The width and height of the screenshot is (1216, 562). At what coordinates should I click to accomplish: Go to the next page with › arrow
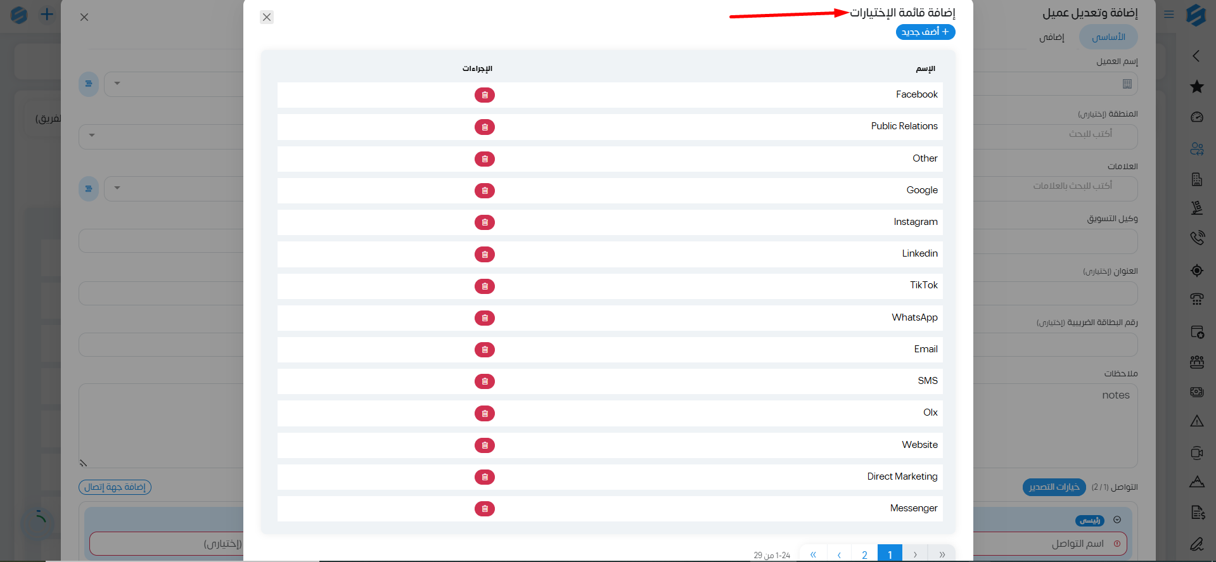915,554
